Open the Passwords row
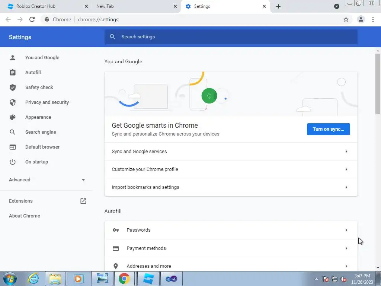This screenshot has width=381, height=286. tap(231, 230)
